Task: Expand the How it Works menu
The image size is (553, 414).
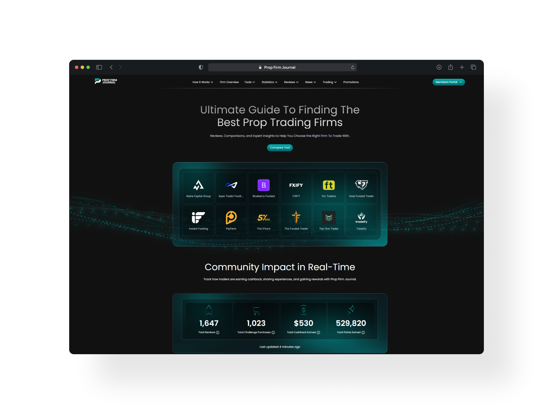Action: [203, 82]
